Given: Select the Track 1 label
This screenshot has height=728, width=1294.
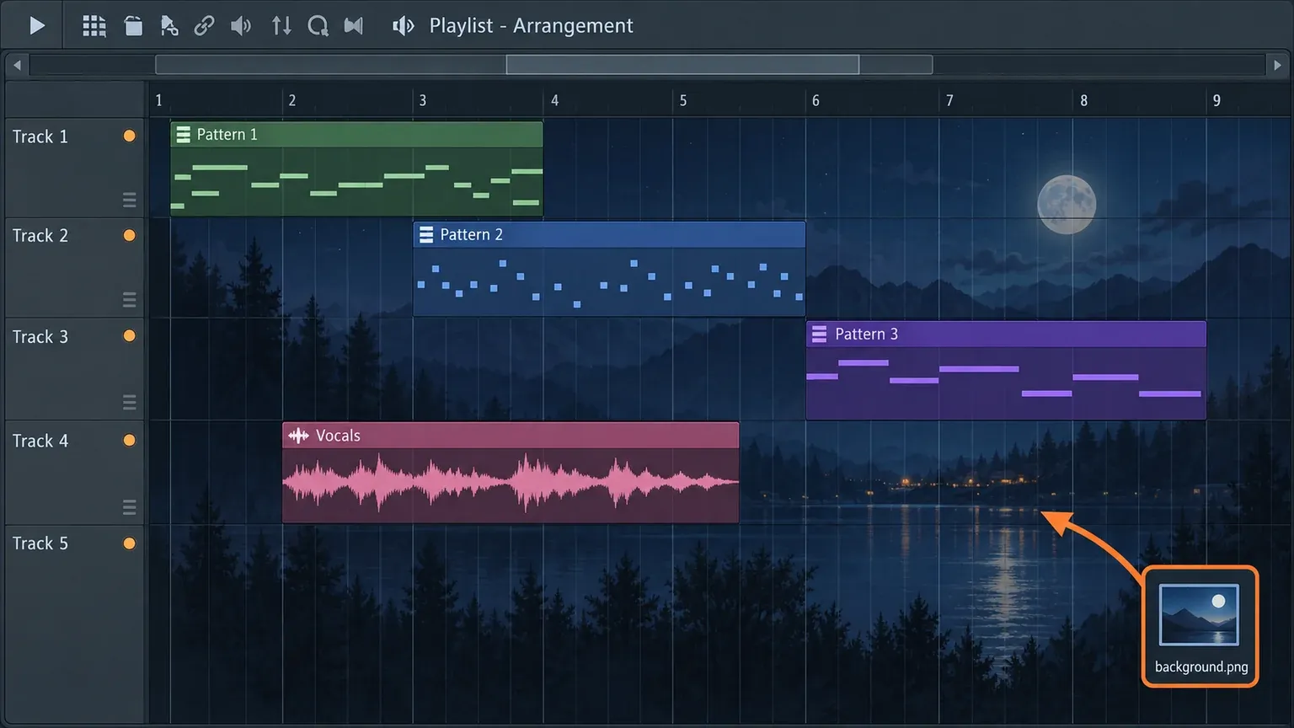Looking at the screenshot, I should click(40, 136).
